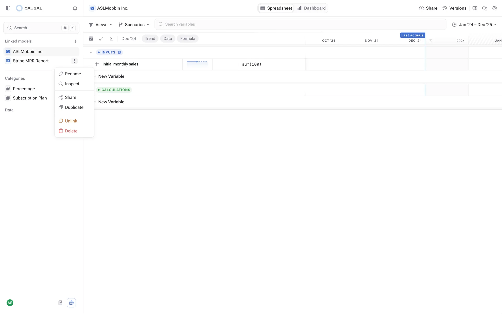Screen dimensions: 502x314
Task: Choose Duplicate in the context menu
Action: pyautogui.click(x=74, y=107)
